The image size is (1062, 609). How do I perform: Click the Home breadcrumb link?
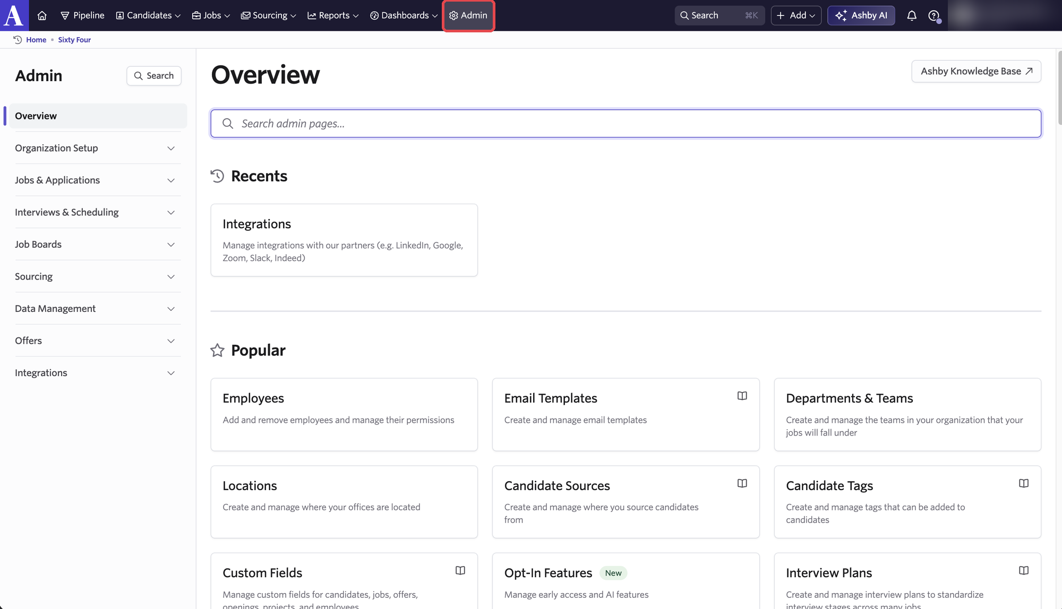coord(36,40)
